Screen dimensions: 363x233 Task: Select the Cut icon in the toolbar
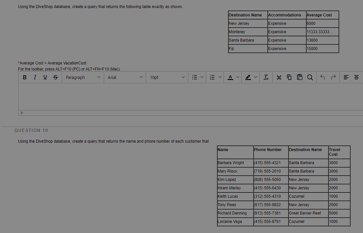point(279,77)
